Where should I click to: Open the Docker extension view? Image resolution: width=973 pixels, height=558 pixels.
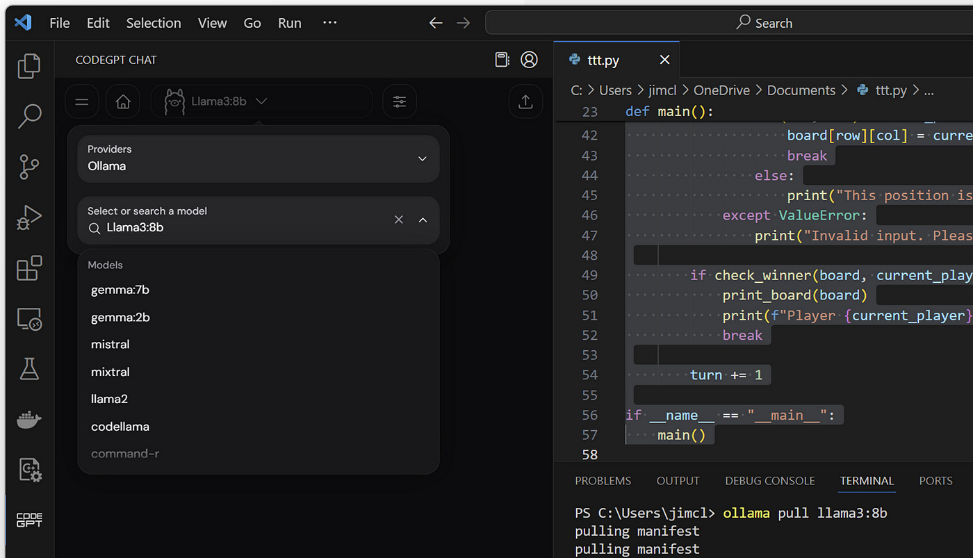[x=28, y=419]
